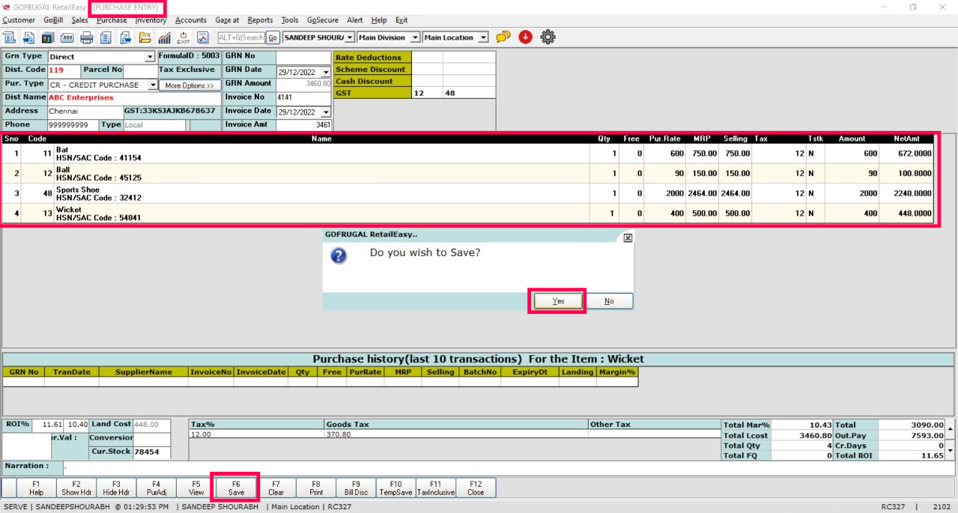Click the F3 Hide Hdr button
The width and height of the screenshot is (958, 513).
[x=116, y=488]
